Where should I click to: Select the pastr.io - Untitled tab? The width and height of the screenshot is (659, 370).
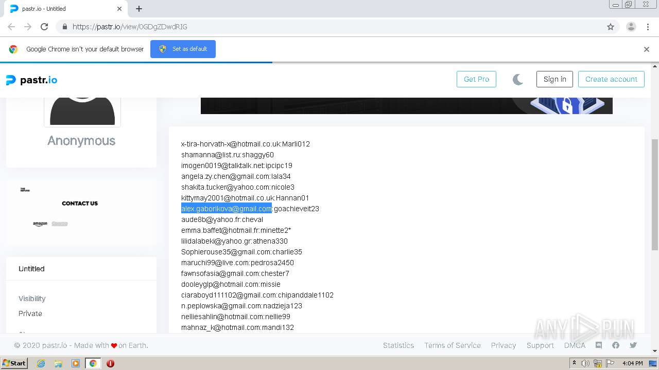click(66, 9)
